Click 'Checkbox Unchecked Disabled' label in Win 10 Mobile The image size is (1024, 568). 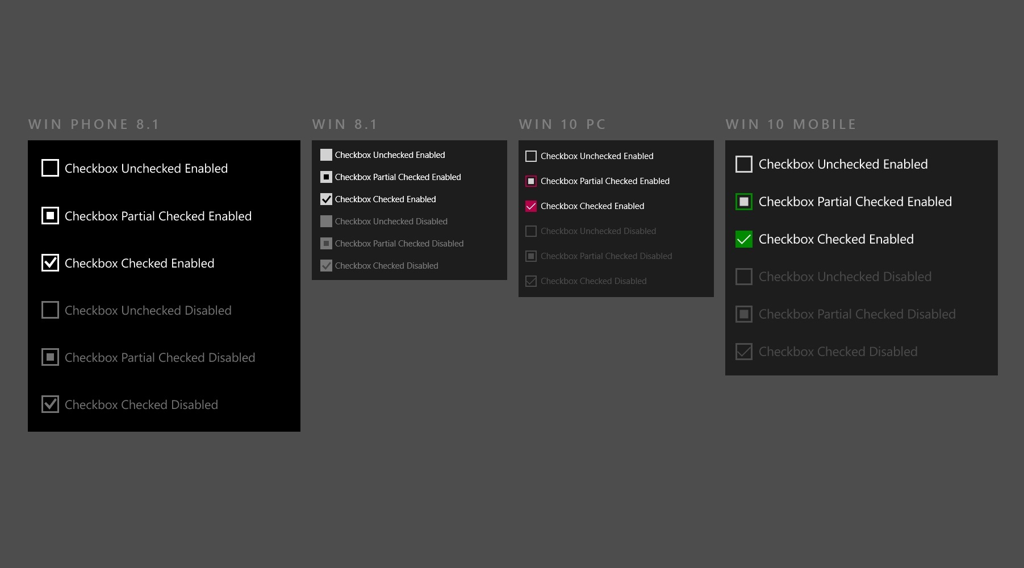pos(845,277)
